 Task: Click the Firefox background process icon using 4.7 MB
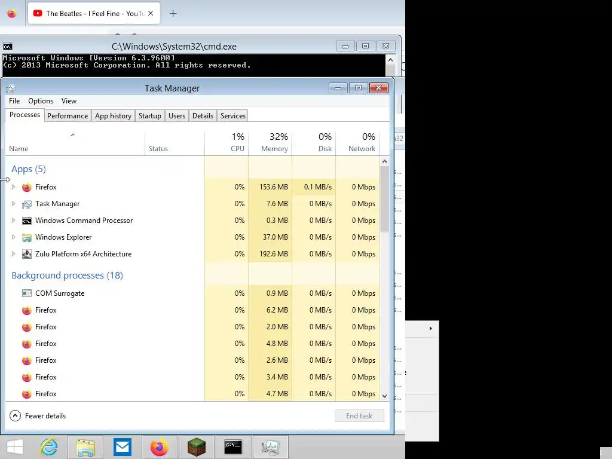(26, 394)
